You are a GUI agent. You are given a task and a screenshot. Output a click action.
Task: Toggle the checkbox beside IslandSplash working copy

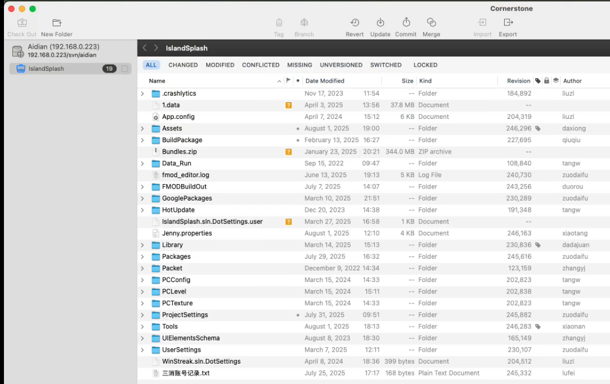coord(125,69)
